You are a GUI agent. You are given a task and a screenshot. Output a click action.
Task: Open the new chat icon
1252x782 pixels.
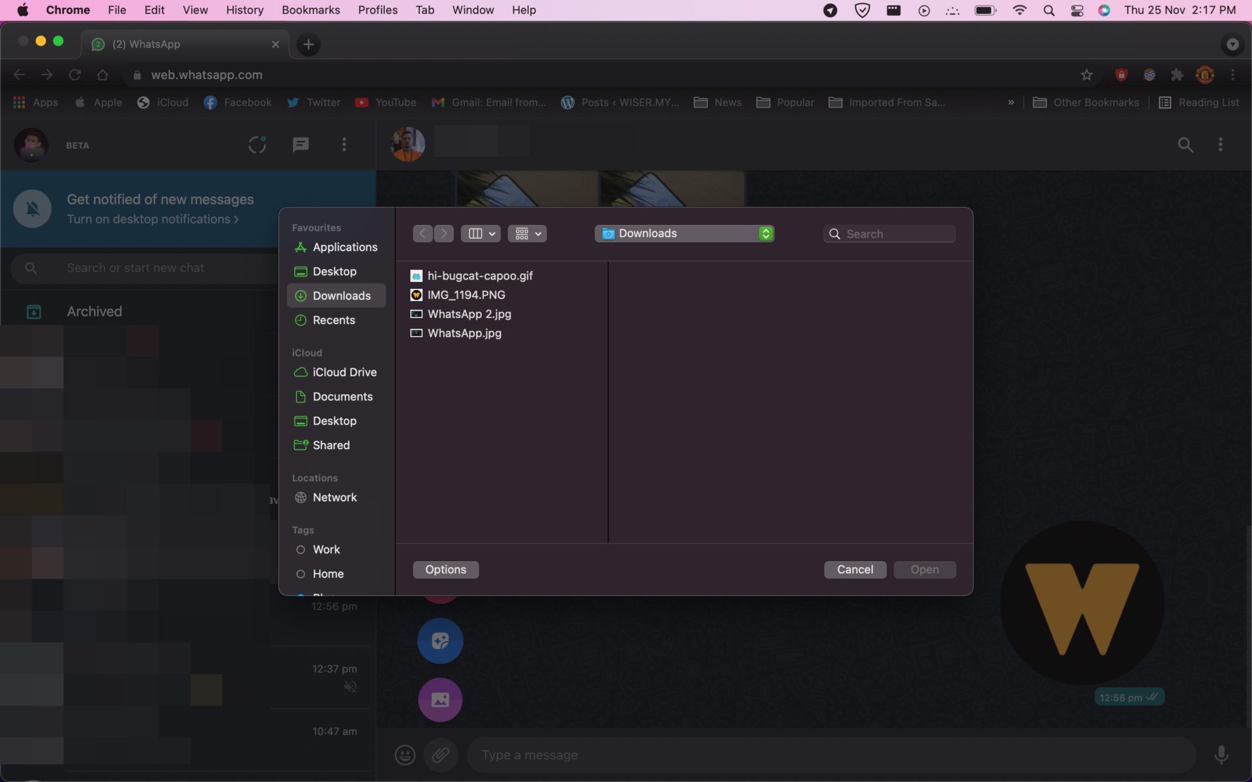300,145
